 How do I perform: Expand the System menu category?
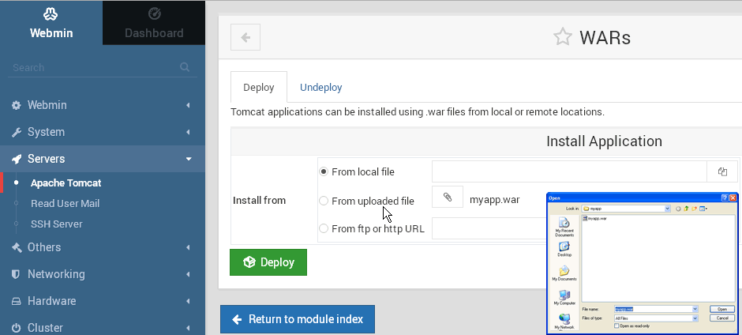click(103, 132)
